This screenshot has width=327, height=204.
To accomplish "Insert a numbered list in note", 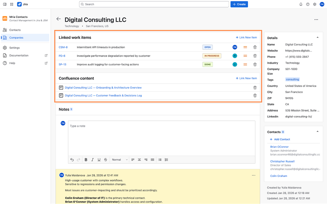I will coord(166,160).
